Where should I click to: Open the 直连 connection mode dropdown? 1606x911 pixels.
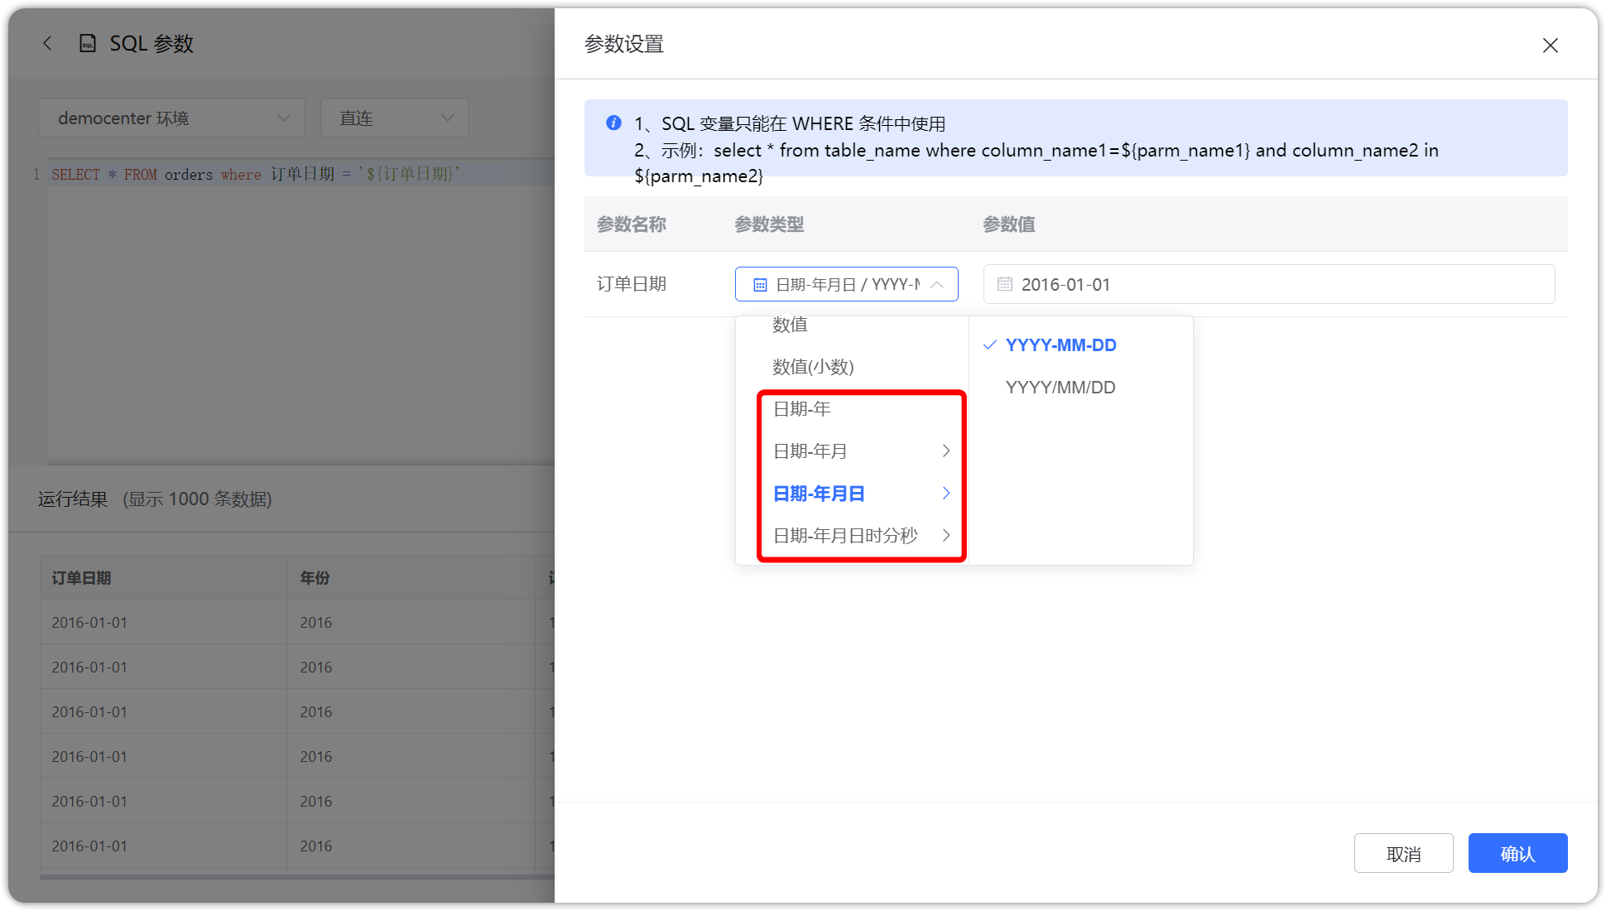click(x=394, y=118)
